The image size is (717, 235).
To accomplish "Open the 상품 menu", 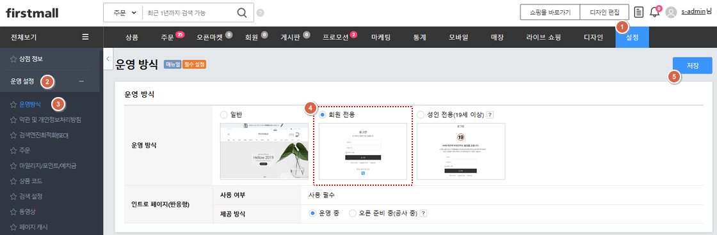I will 132,38.
